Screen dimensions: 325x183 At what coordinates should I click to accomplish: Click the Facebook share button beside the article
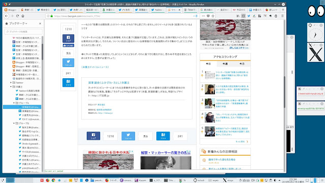[69, 39]
